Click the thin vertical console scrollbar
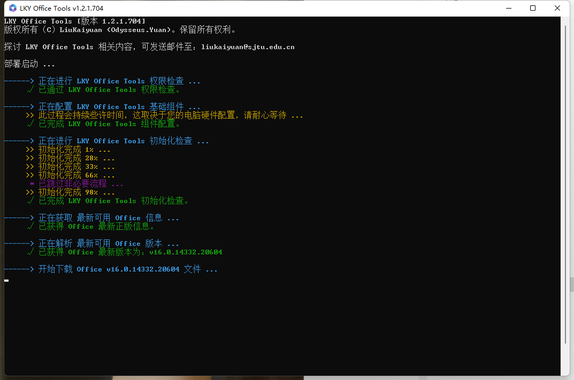The width and height of the screenshot is (574, 380). tap(565, 183)
